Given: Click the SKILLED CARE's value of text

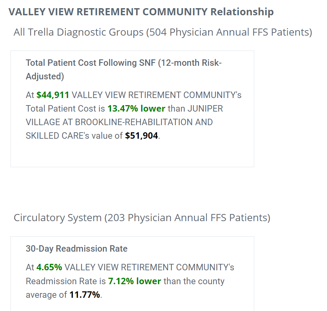Looking at the screenshot, I should pyautogui.click(x=74, y=136).
